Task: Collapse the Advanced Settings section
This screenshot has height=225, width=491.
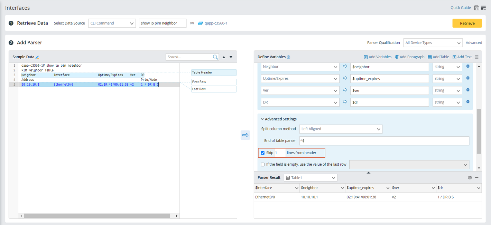Action: coord(262,119)
